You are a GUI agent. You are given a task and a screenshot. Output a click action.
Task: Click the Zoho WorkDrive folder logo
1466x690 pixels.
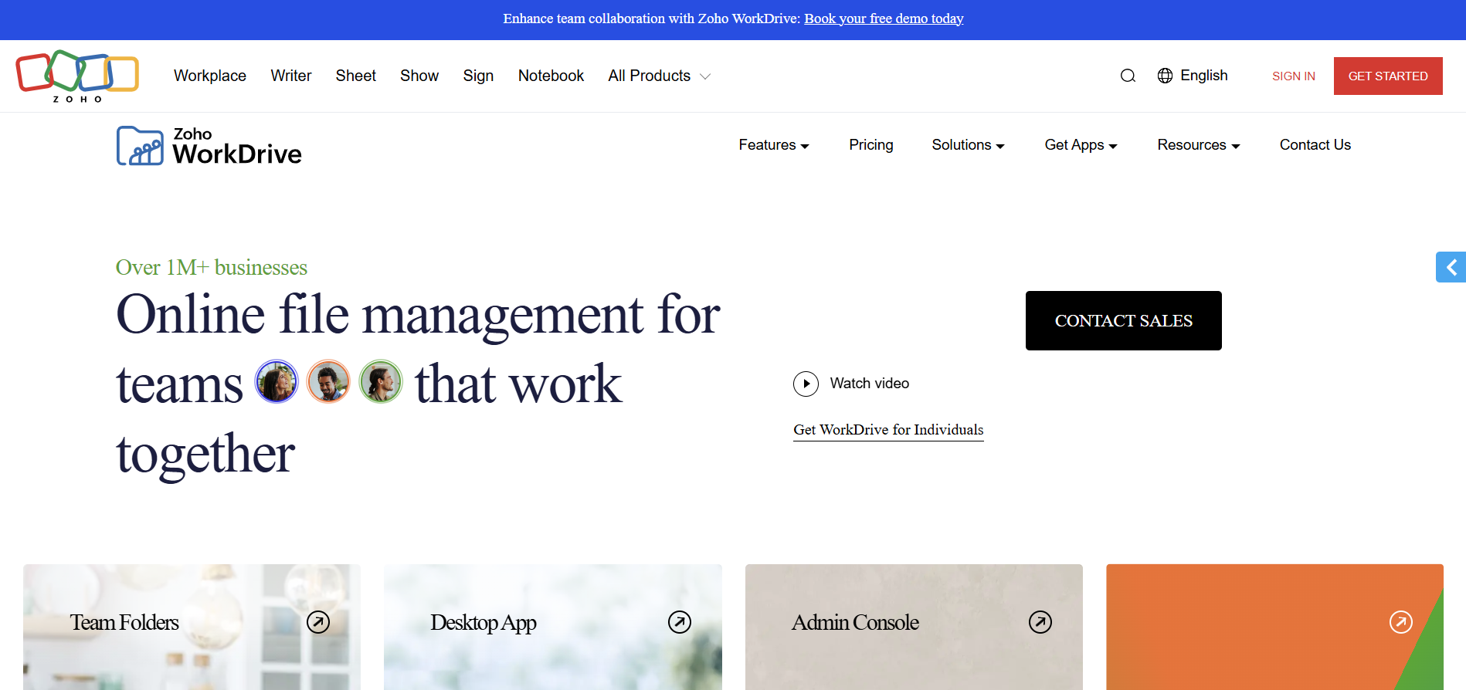[x=140, y=146]
